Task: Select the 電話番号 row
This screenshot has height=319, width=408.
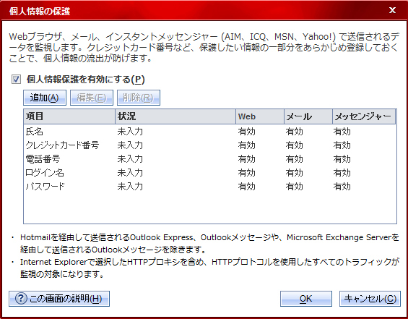Action: click(209, 159)
